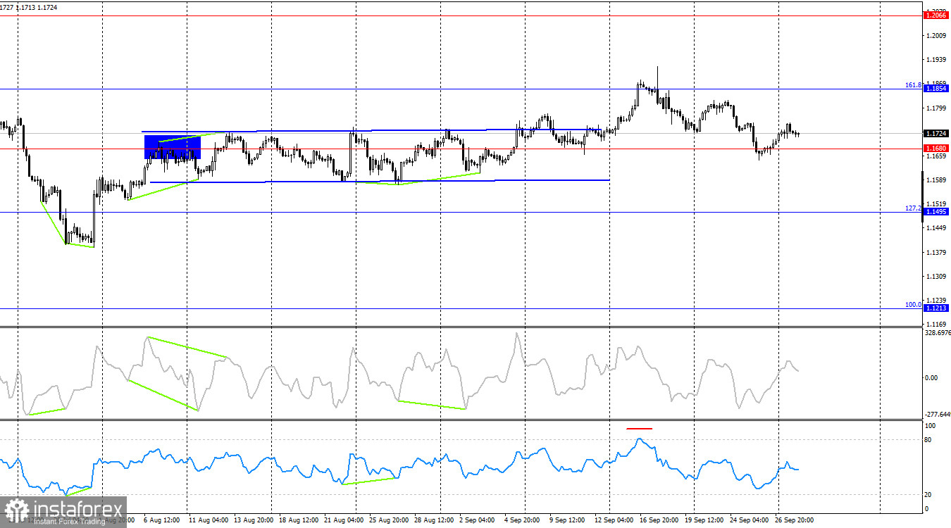Click the 1.1589 price scale value

(937, 180)
